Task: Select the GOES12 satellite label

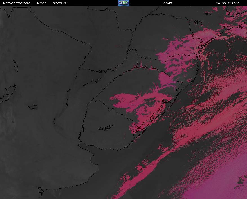Action: (59, 3)
